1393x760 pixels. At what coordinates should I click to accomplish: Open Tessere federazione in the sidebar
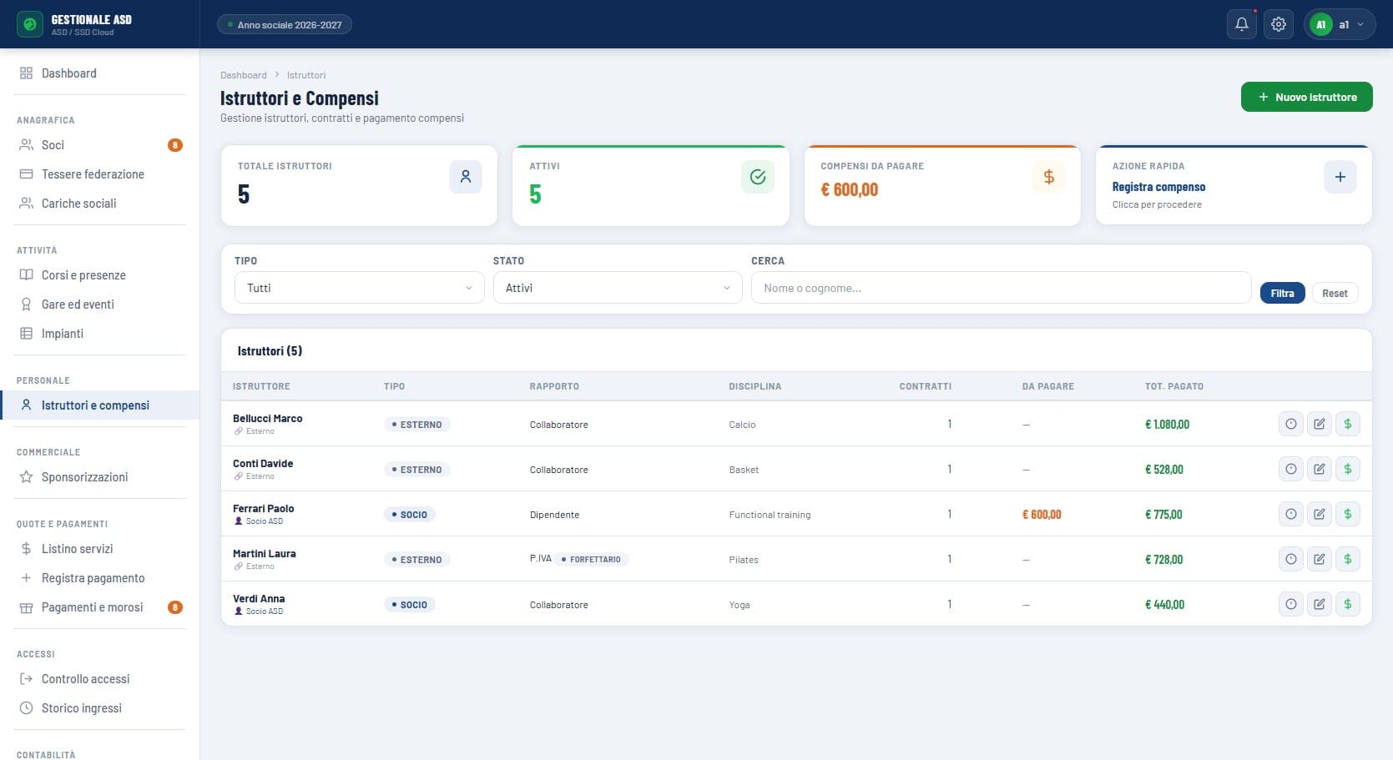coord(100,174)
